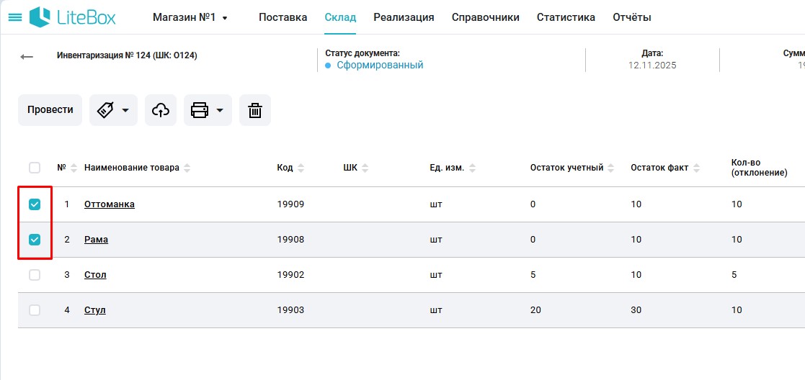This screenshot has height=380, width=805.
Task: Go back using the left arrow
Action: (27, 56)
